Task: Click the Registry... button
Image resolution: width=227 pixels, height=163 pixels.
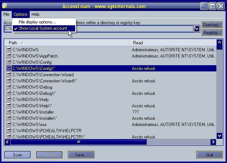Action: click(x=212, y=33)
